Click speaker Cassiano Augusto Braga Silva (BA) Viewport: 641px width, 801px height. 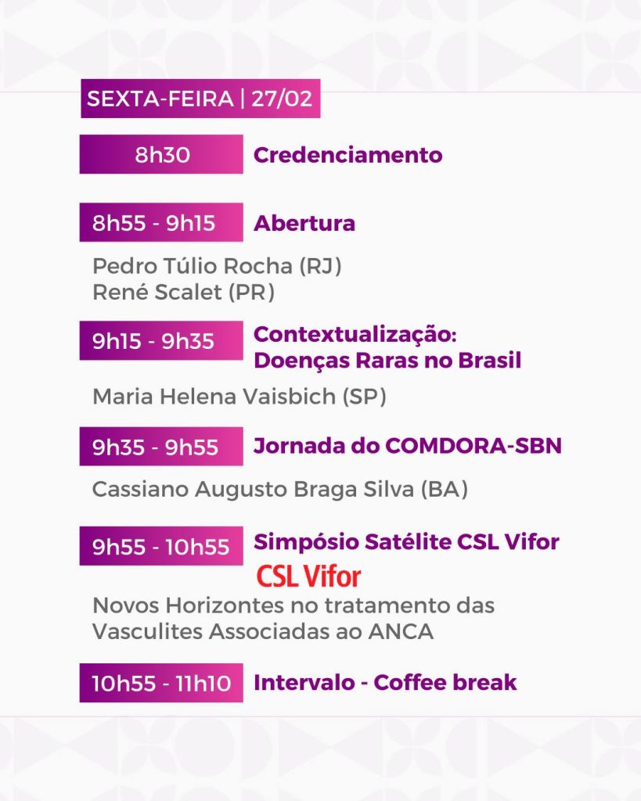click(279, 490)
